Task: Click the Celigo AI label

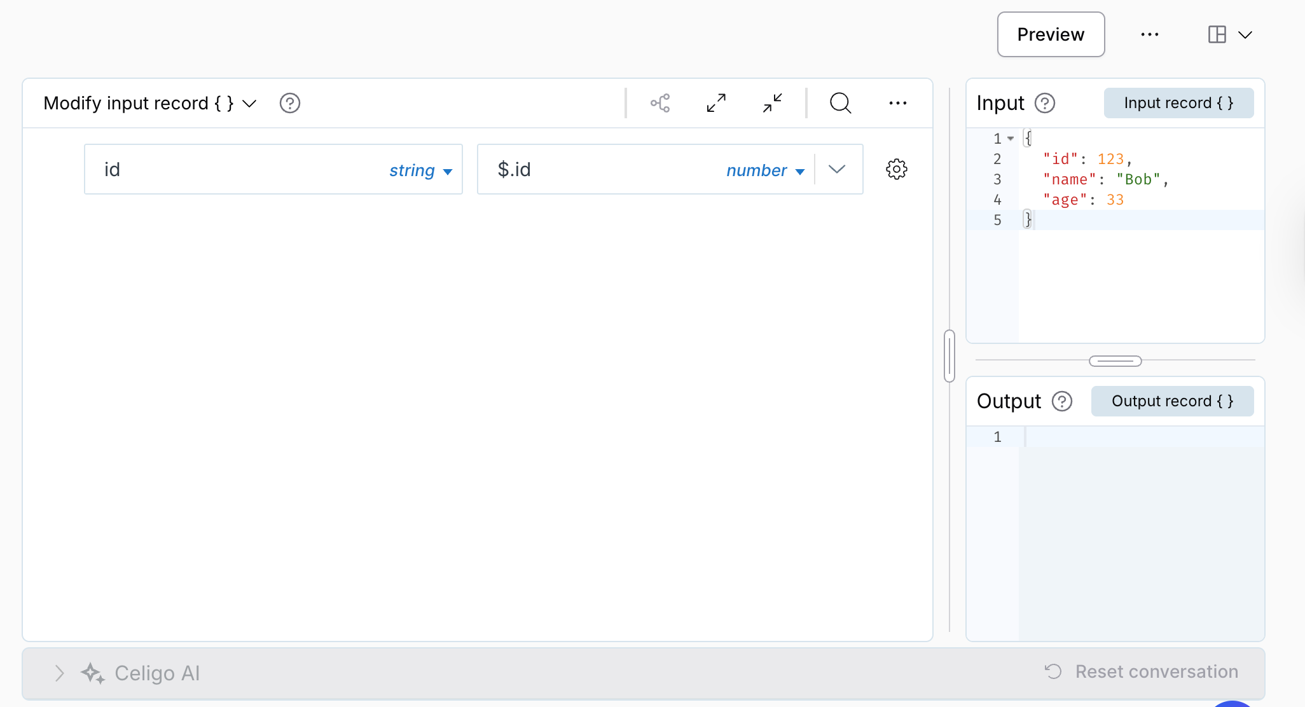Action: (157, 673)
